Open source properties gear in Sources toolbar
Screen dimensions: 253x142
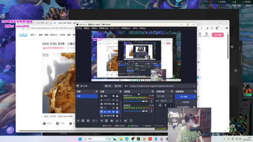(x=112, y=121)
